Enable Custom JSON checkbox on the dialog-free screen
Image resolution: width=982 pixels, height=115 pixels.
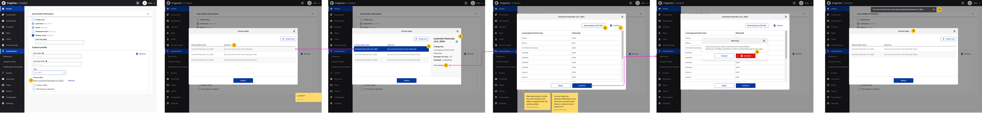34,85
